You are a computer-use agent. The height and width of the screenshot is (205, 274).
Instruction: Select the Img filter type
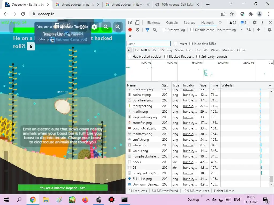click(169, 50)
